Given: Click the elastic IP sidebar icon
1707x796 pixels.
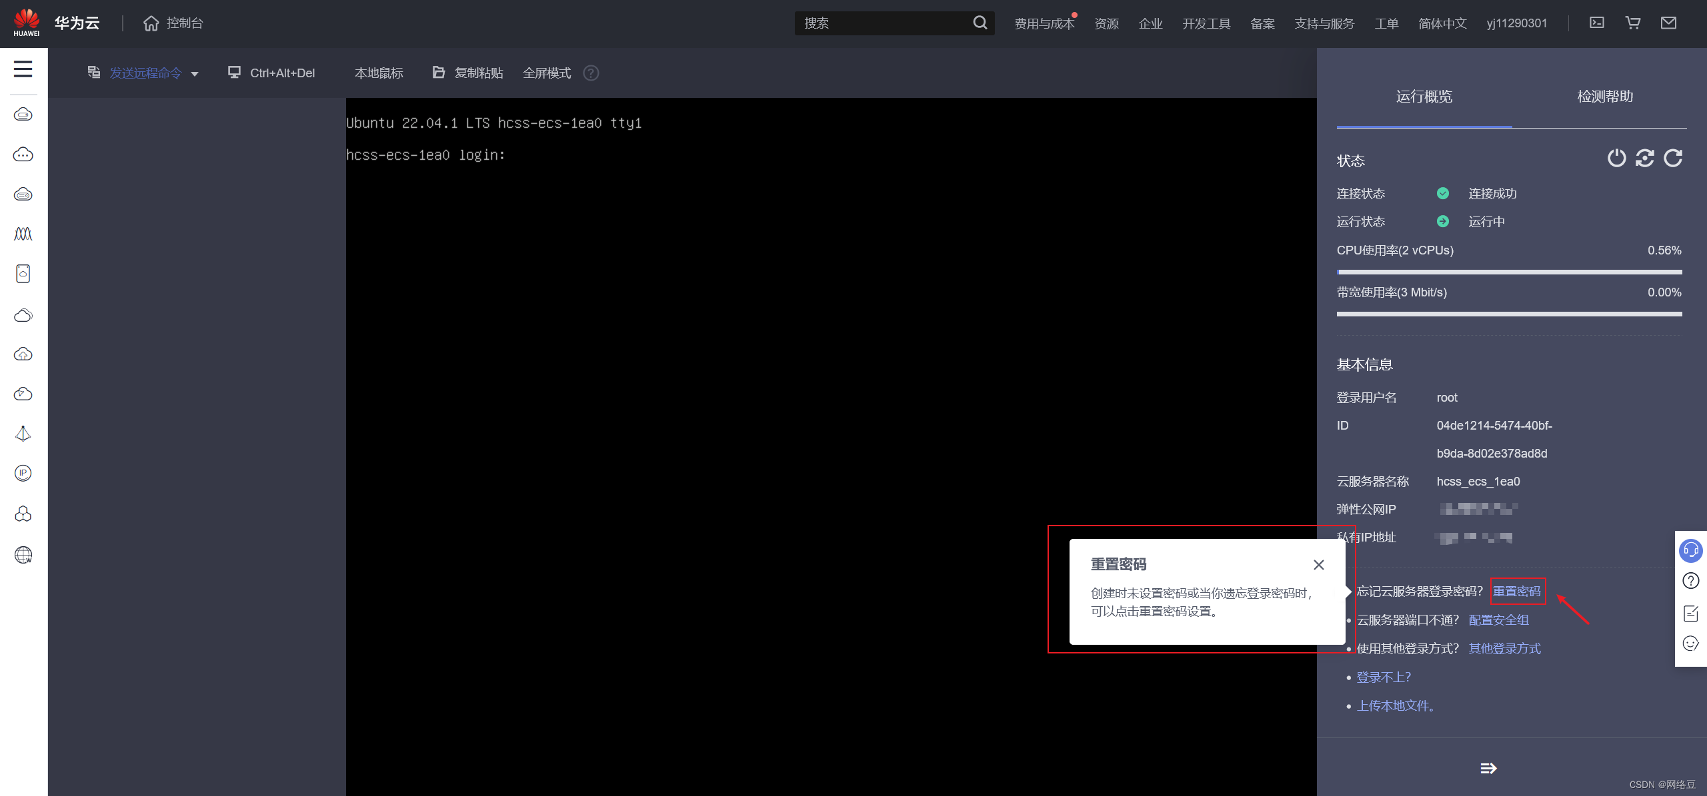Looking at the screenshot, I should [23, 474].
